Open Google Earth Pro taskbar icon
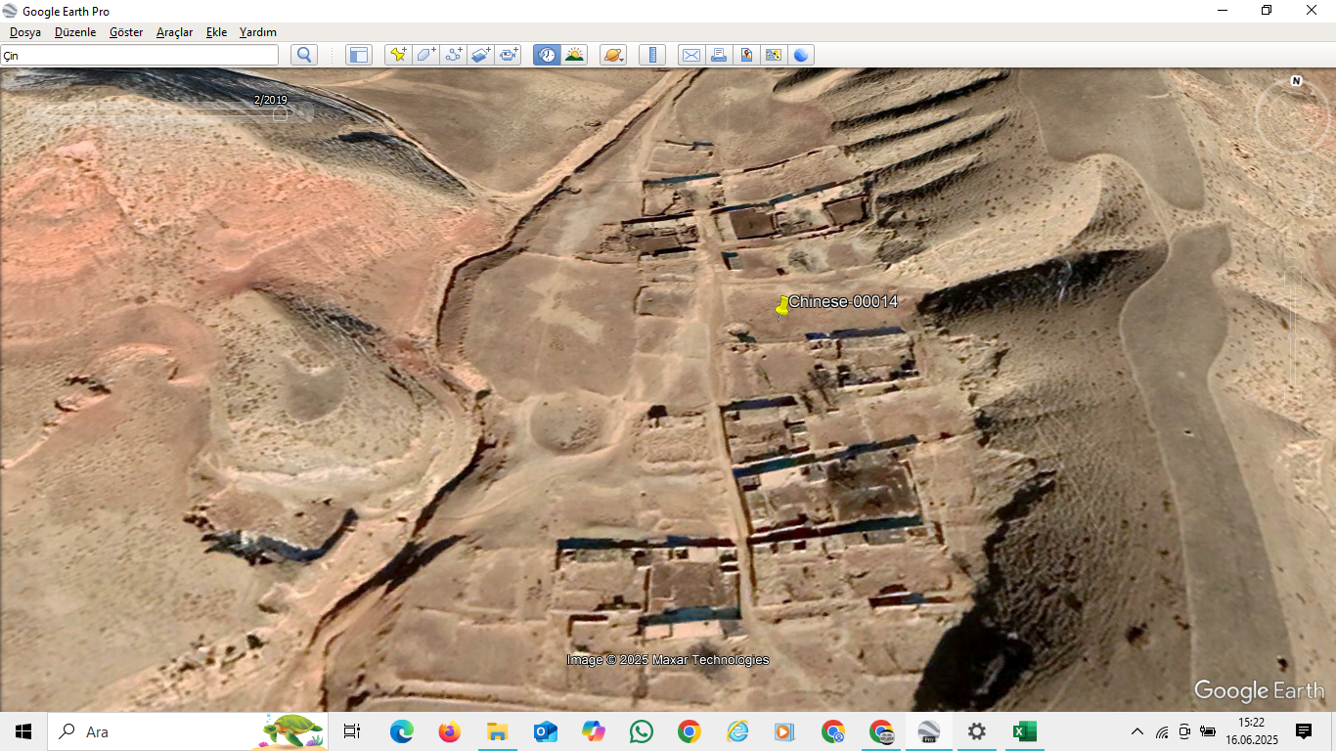Viewport: 1336px width, 751px height. coord(928,731)
